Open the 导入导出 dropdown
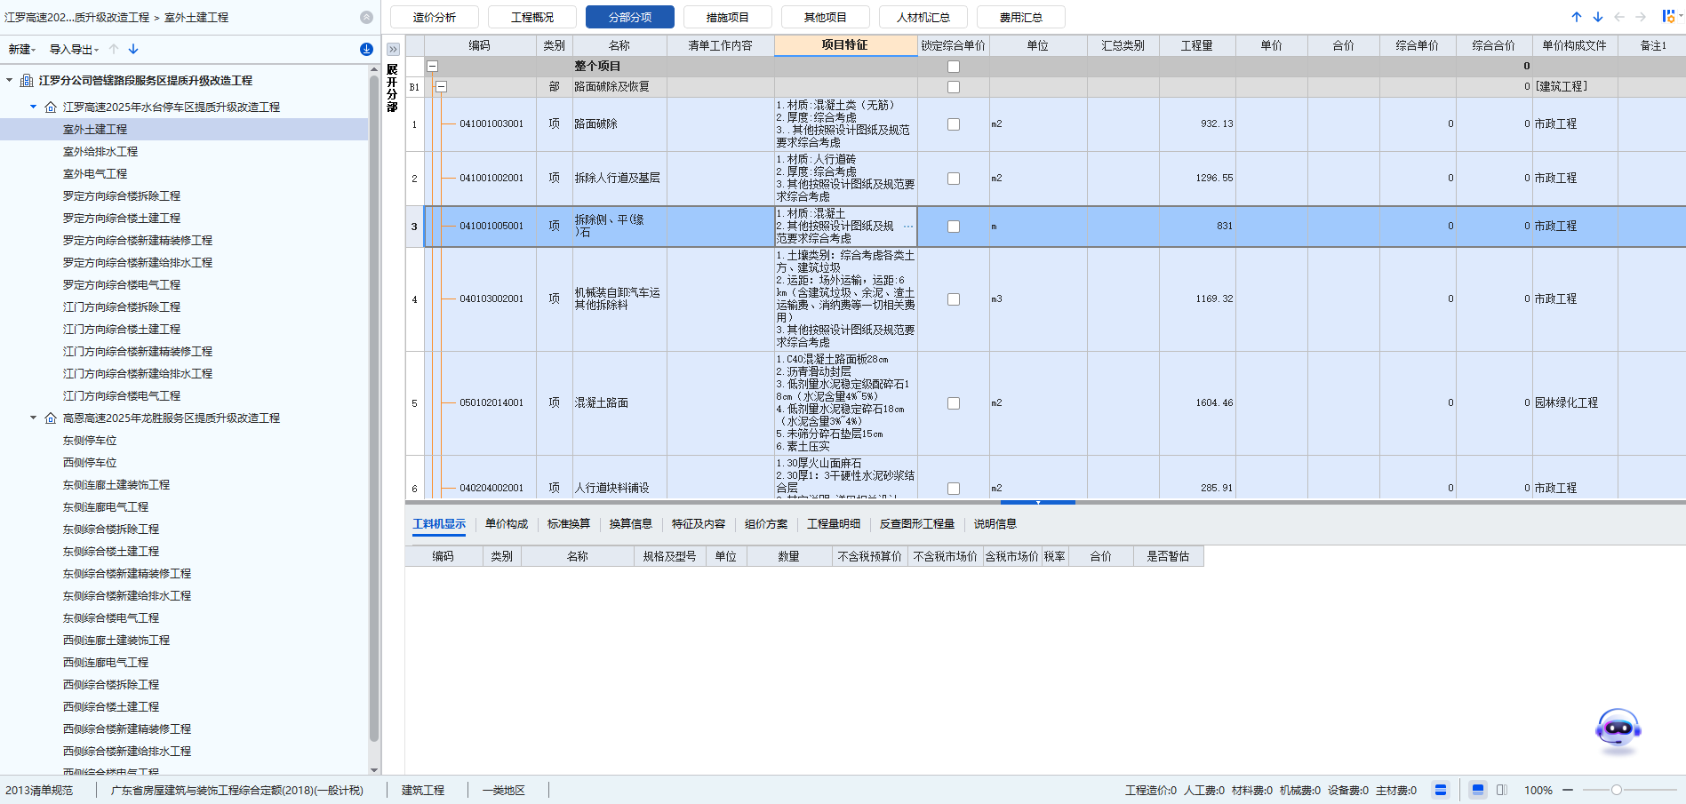 pos(73,50)
